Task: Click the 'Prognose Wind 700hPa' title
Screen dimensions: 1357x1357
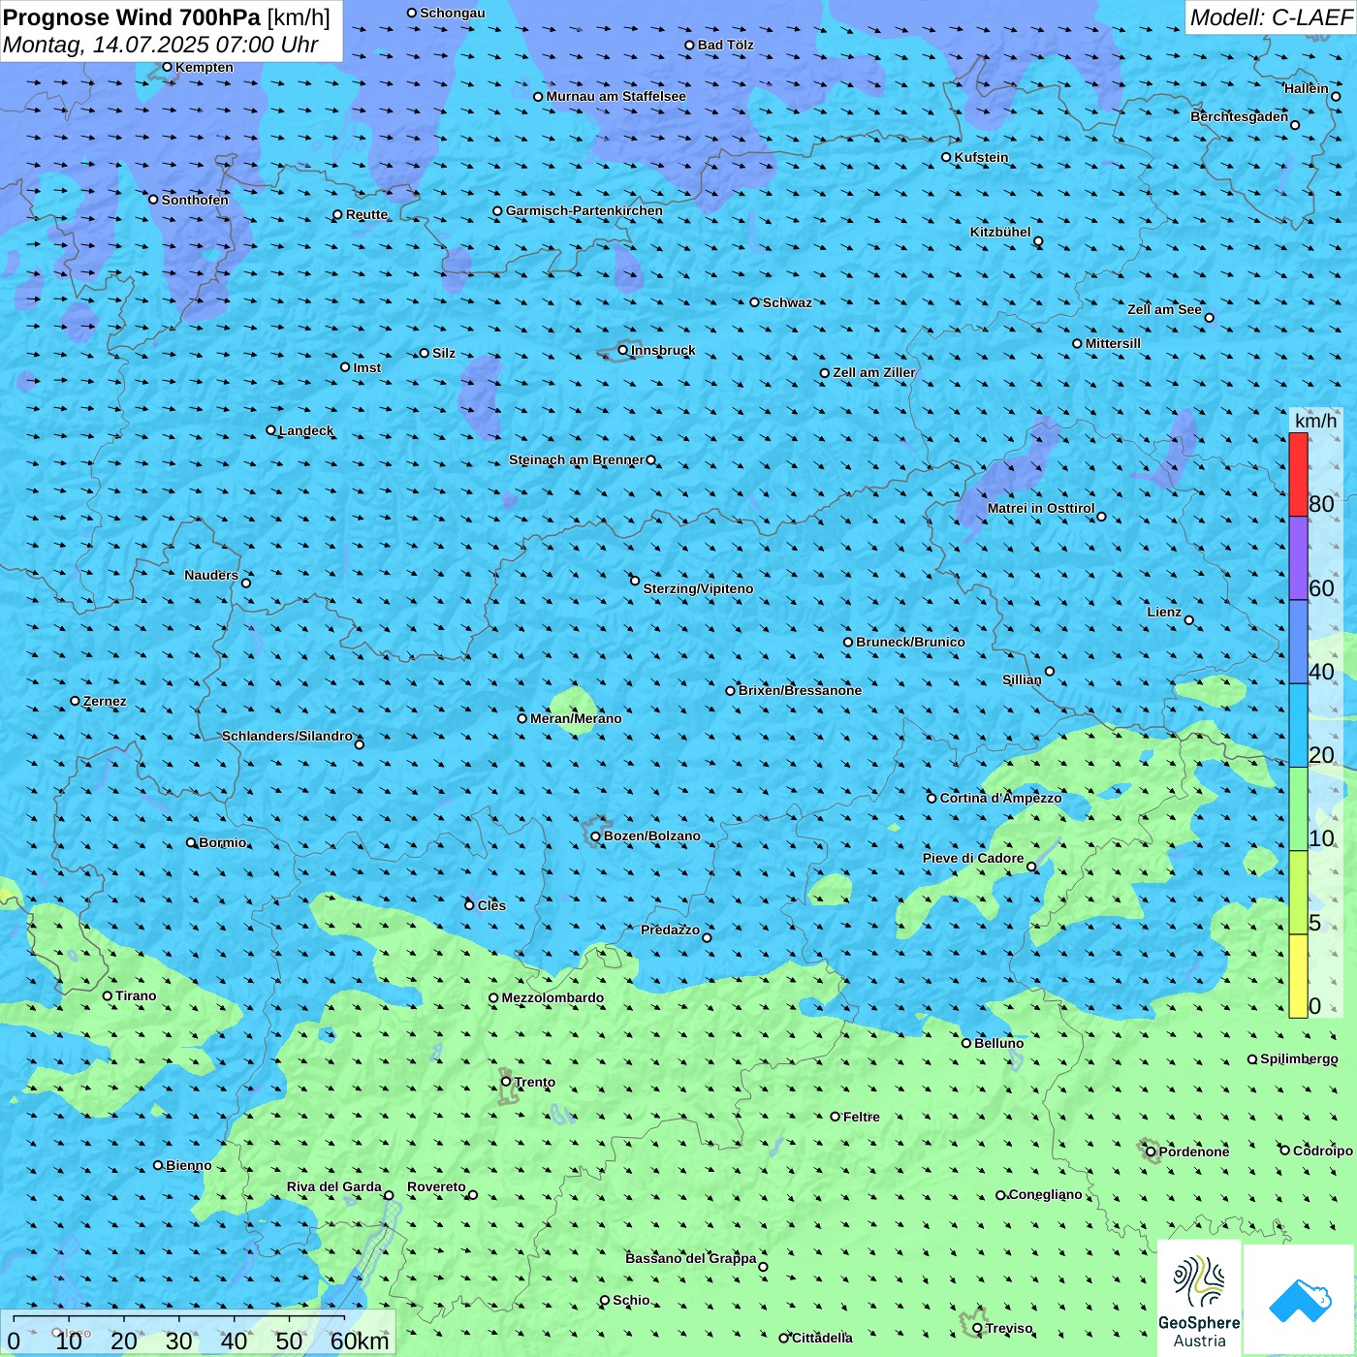Action: pos(133,17)
